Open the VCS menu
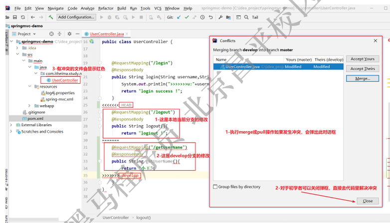390x223 pixels. pyautogui.click(x=158, y=8)
